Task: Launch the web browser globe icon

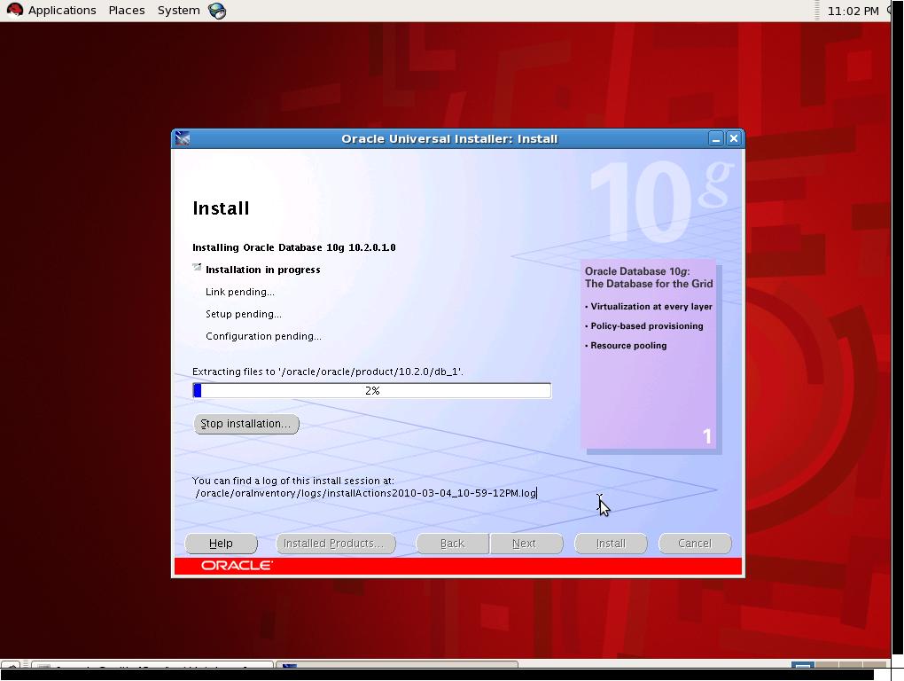Action: pyautogui.click(x=217, y=11)
